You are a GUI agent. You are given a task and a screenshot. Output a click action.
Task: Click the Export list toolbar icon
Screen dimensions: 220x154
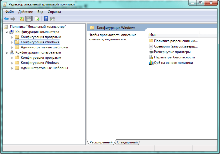pos(37,19)
